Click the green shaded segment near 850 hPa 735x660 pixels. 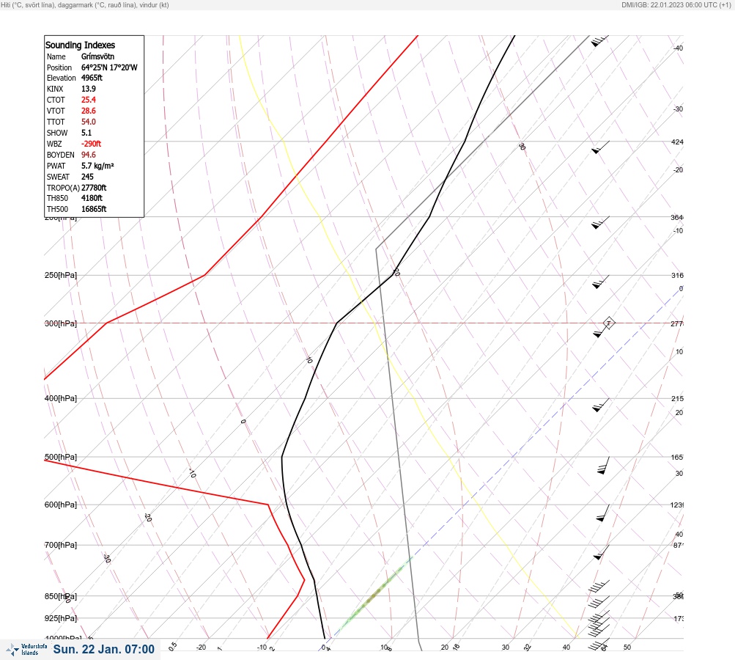pos(375,594)
